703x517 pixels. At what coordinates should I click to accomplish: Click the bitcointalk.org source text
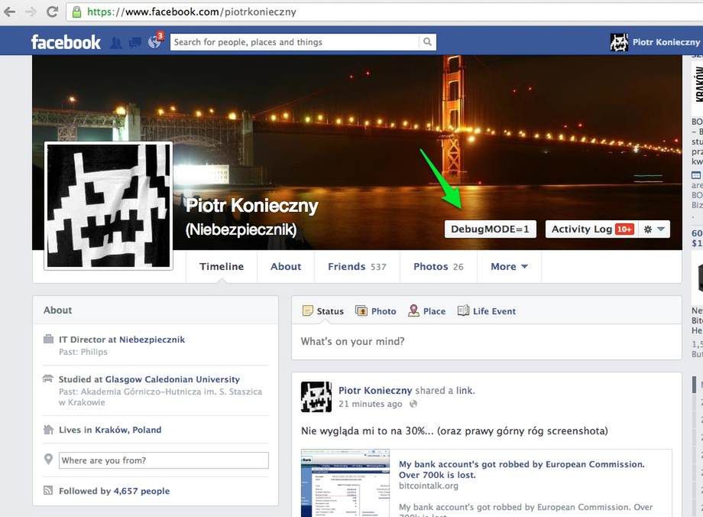coord(428,486)
